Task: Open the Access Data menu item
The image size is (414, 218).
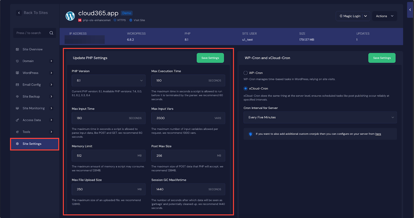Action: [x=32, y=120]
